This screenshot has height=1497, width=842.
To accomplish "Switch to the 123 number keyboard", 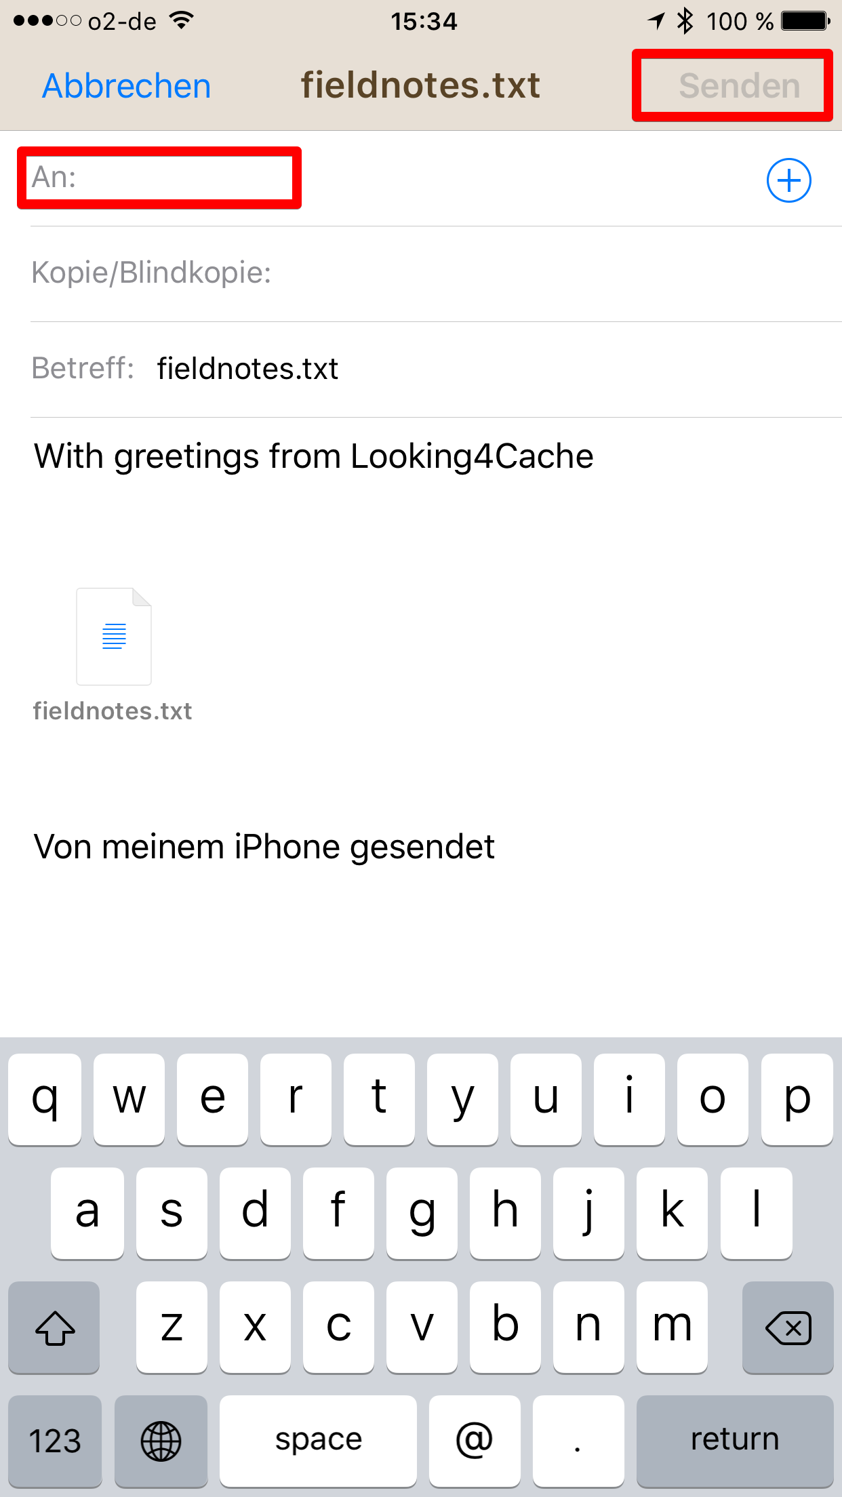I will click(55, 1441).
